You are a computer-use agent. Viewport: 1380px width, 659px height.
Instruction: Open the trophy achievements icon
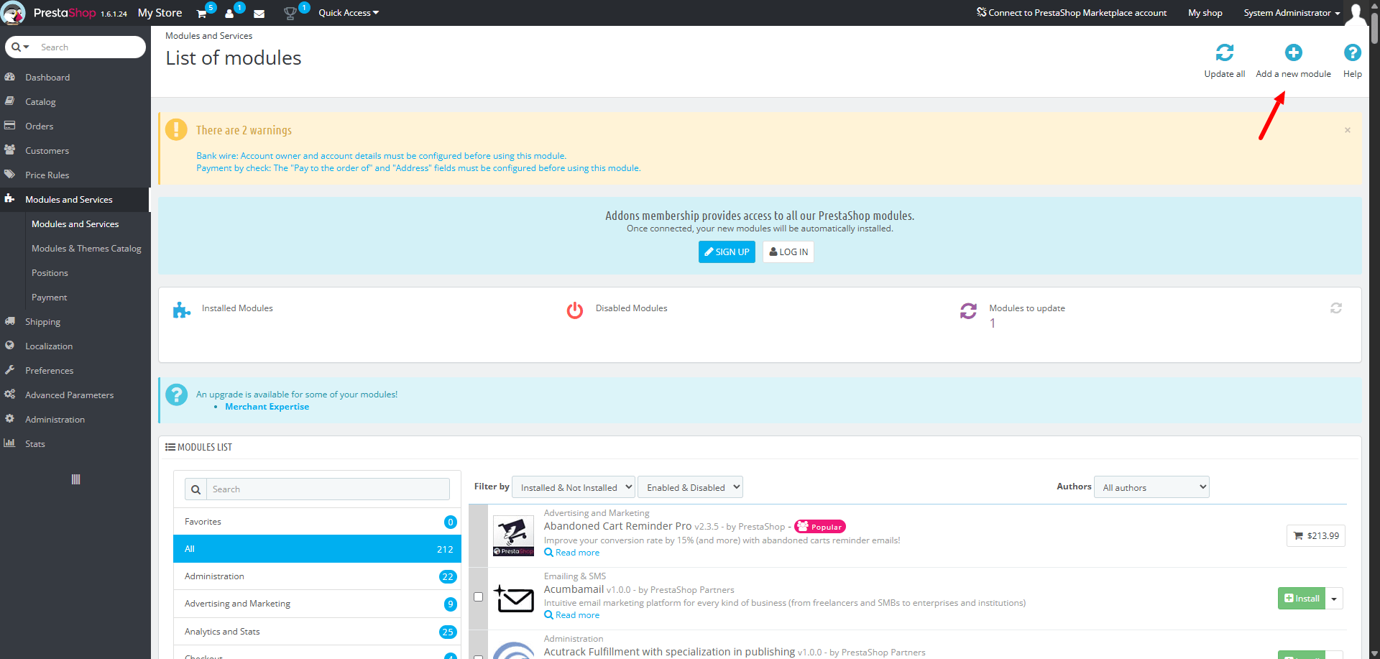click(290, 14)
